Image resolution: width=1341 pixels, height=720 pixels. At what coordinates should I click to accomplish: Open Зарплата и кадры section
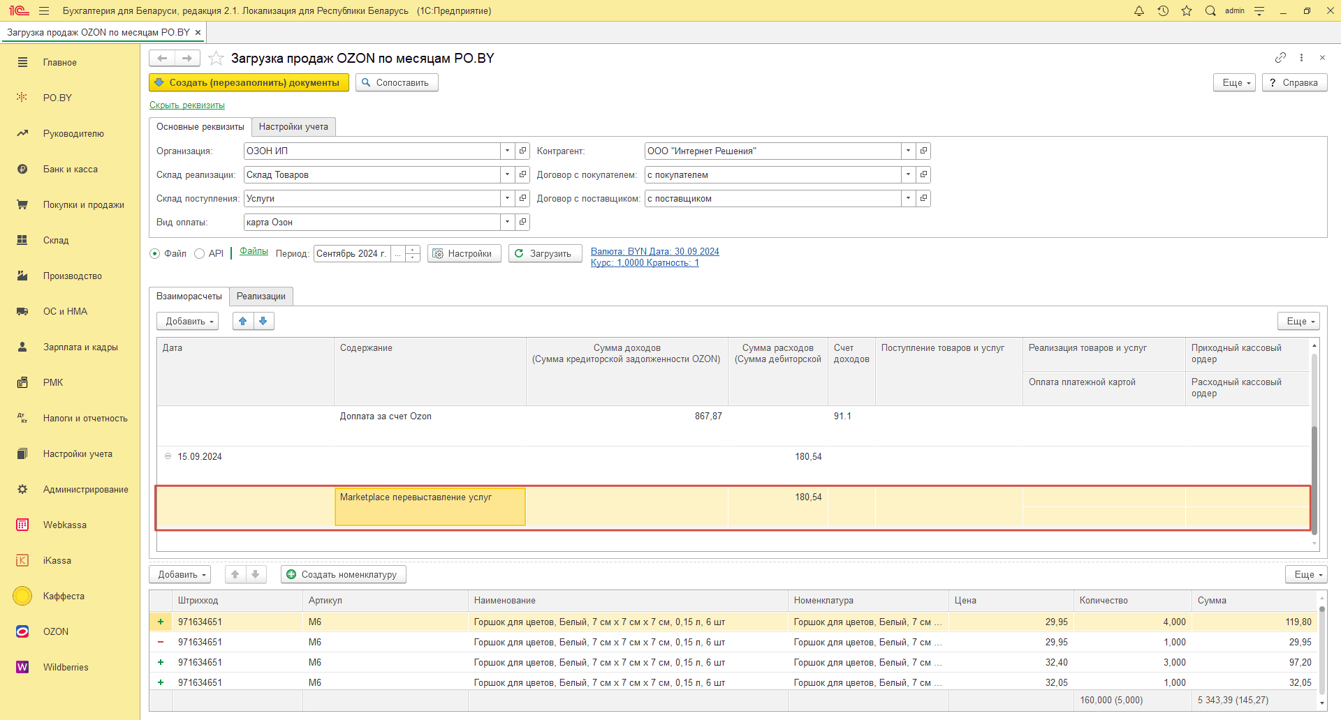pos(80,347)
